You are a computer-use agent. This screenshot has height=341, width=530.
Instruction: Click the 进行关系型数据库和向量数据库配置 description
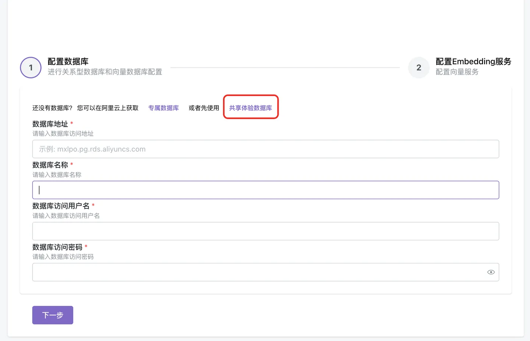pyautogui.click(x=105, y=72)
